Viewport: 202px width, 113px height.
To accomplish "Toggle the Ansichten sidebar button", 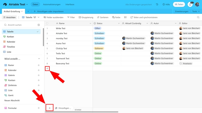I will pos(9,17).
